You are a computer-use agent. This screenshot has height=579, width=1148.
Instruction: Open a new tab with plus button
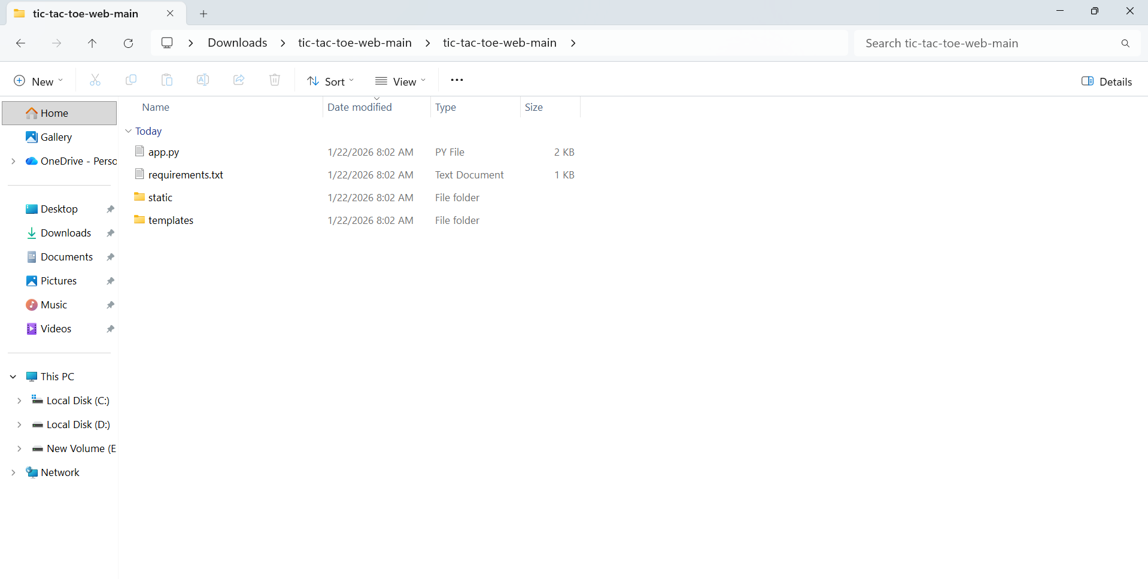coord(204,14)
